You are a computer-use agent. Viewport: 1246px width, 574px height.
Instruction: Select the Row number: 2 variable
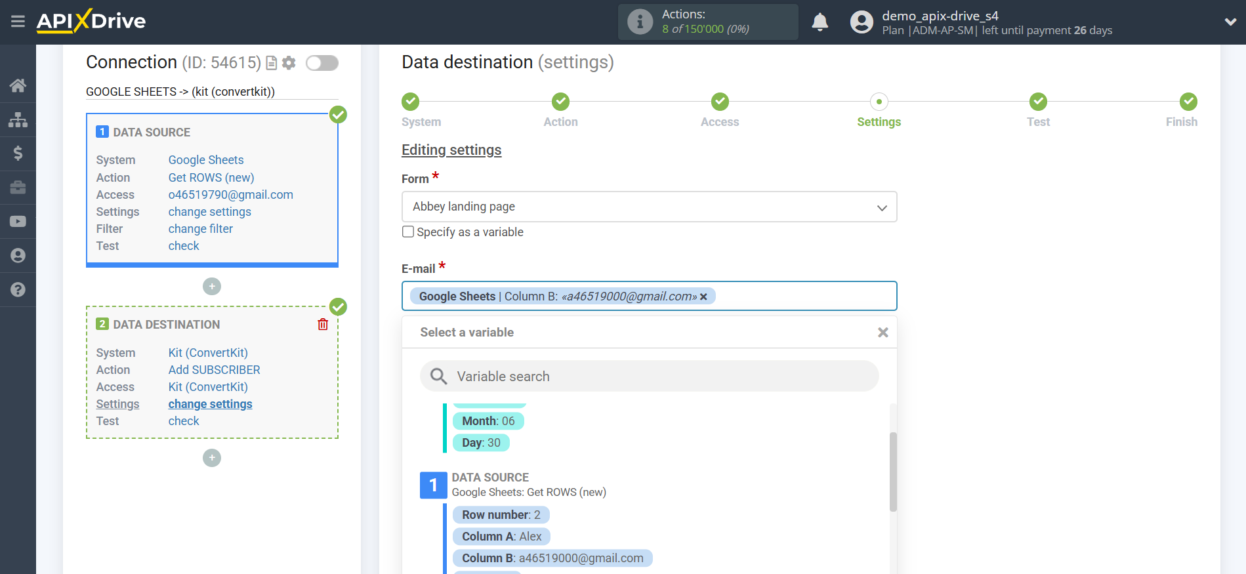501,515
